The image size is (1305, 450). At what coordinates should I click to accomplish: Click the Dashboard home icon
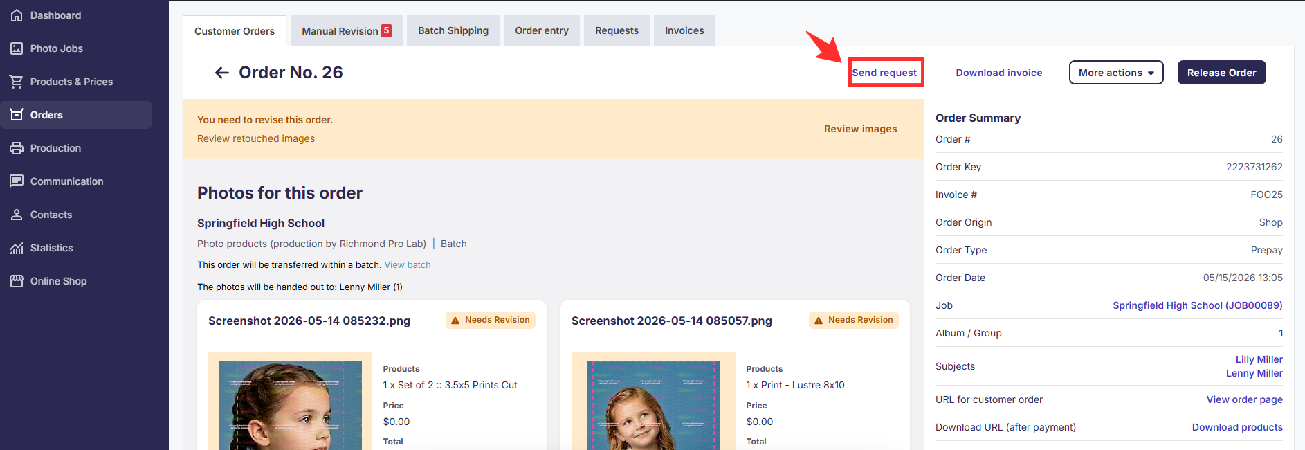(17, 15)
